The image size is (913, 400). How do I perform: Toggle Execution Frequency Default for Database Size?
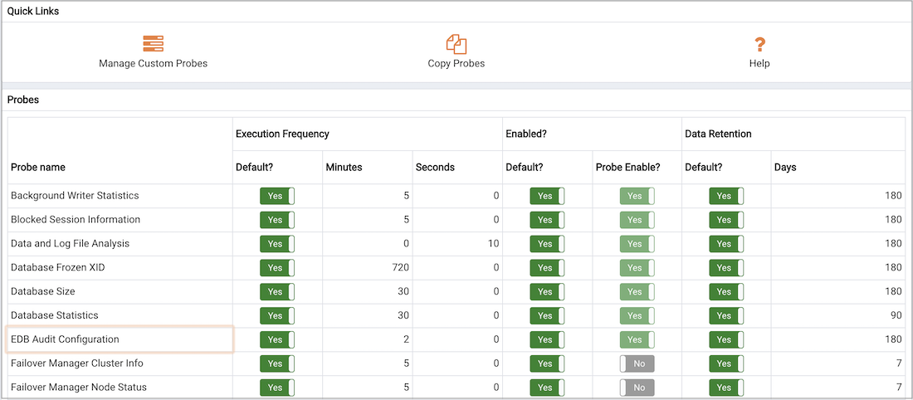(277, 291)
